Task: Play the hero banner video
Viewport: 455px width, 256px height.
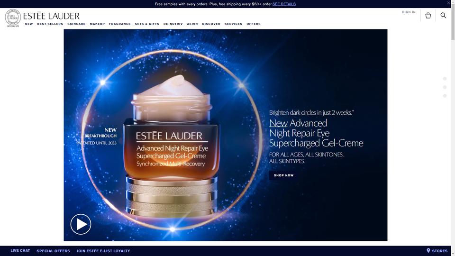Action: (81, 224)
